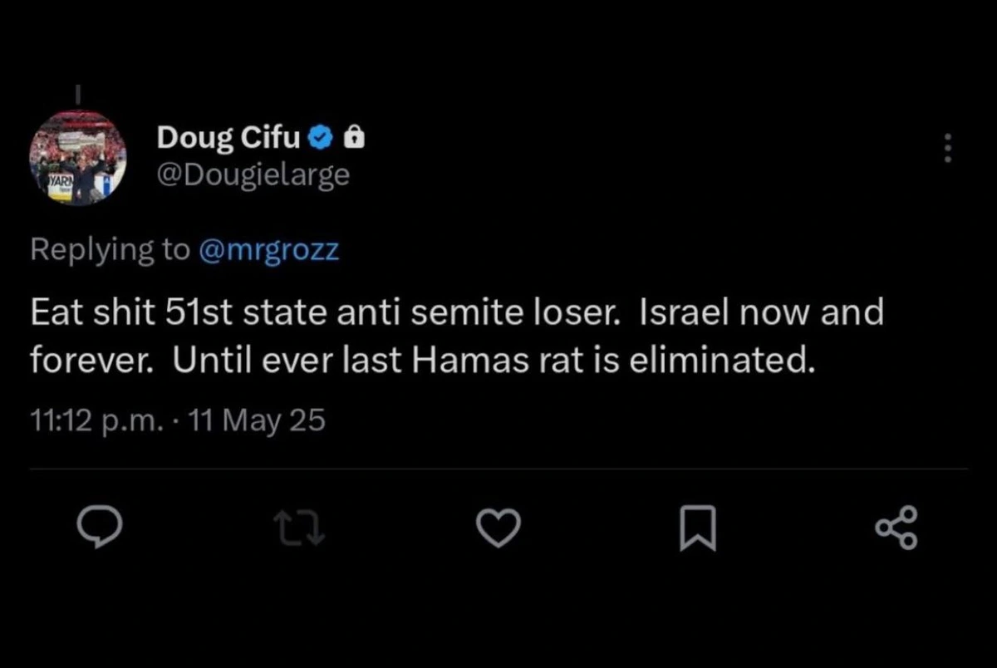
Task: Click the "Replying to" label
Action: coord(110,250)
